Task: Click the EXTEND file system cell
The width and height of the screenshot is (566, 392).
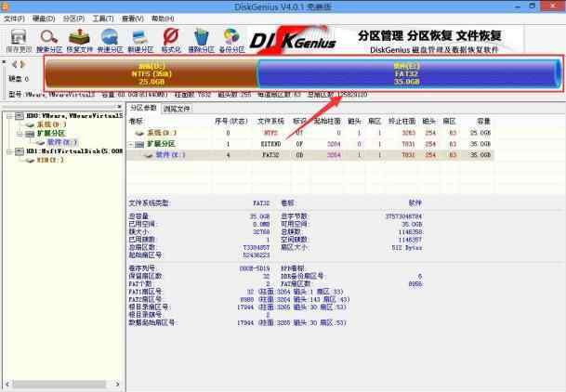Action: click(270, 144)
